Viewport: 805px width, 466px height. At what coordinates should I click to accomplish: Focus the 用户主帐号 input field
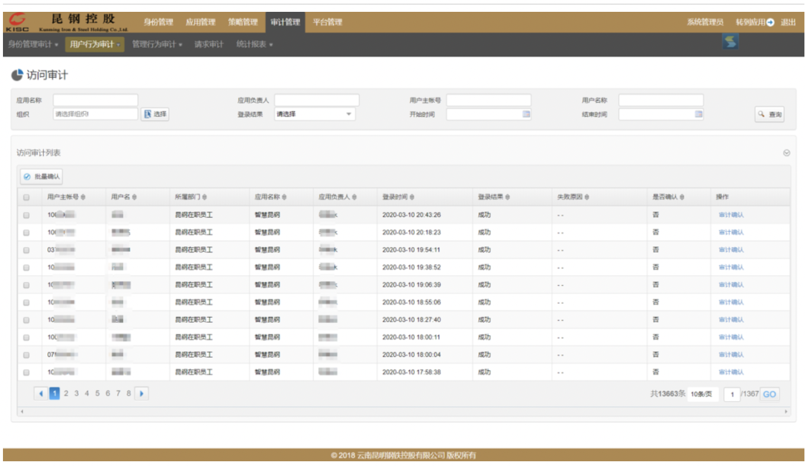(489, 100)
